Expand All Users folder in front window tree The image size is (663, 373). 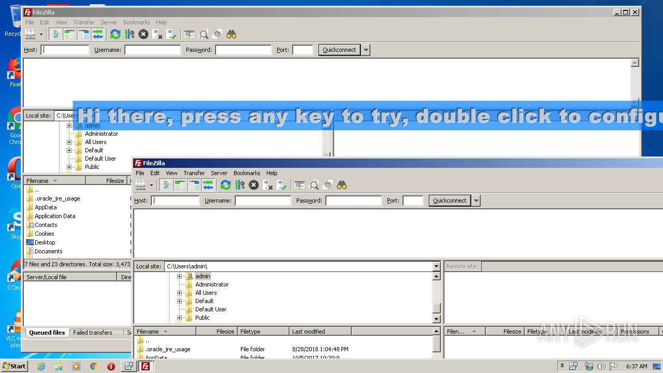click(180, 293)
